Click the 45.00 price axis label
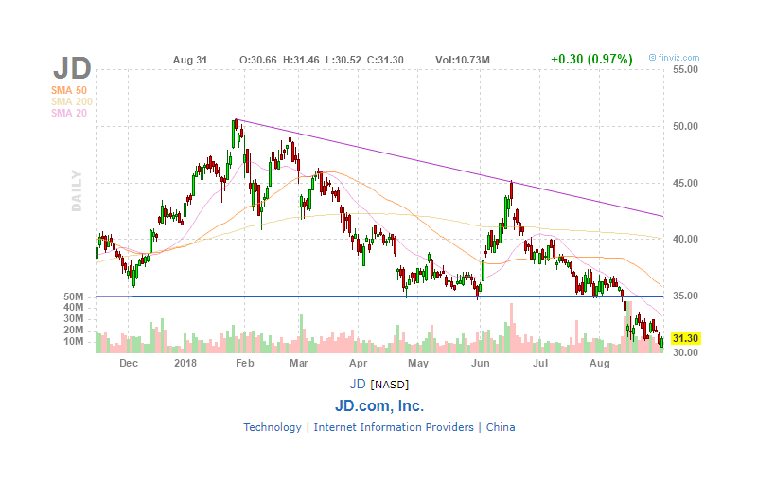Screen dimensions: 757x485 click(685, 183)
